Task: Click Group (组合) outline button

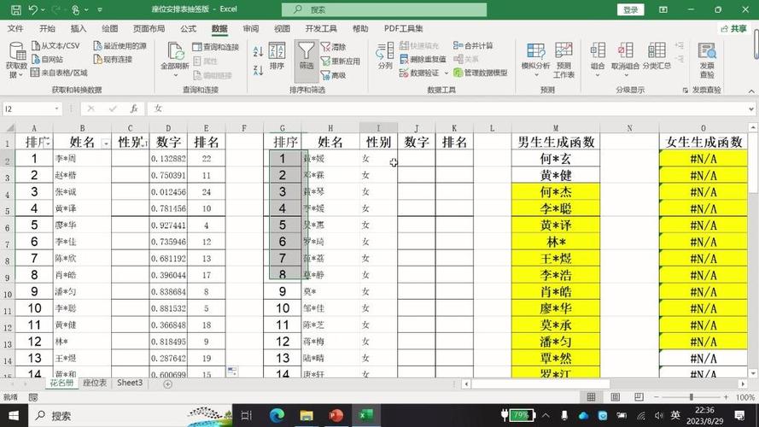Action: click(x=598, y=59)
